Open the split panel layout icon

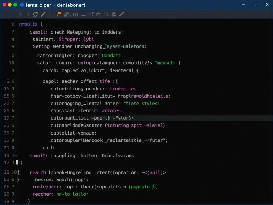click(x=75, y=14)
